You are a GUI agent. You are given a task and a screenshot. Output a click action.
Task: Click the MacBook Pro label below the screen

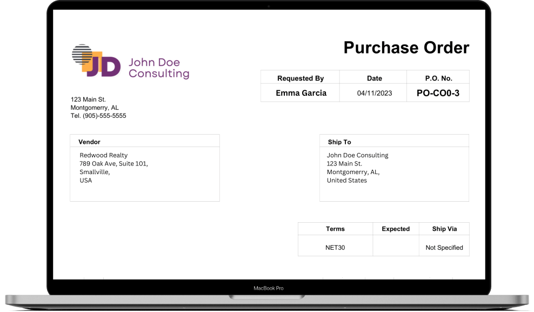point(268,288)
